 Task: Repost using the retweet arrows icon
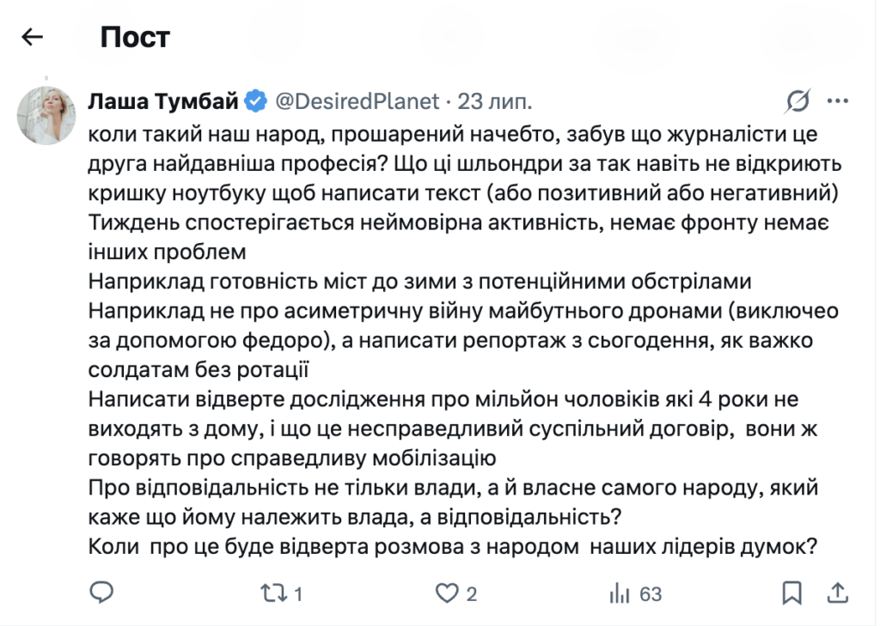pos(274,593)
